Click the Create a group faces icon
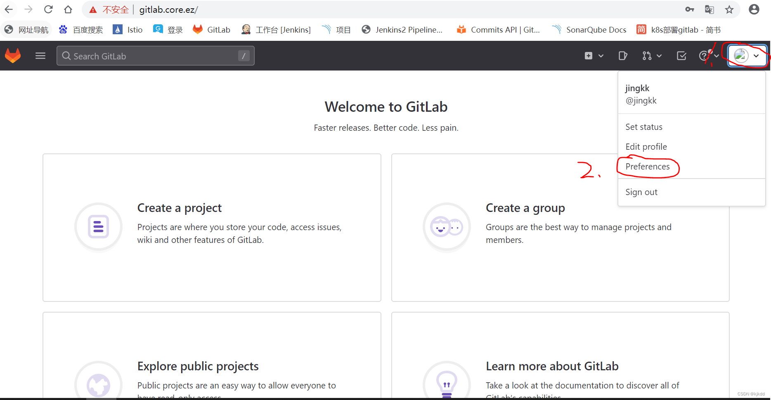Viewport: 771px width, 400px height. (447, 227)
